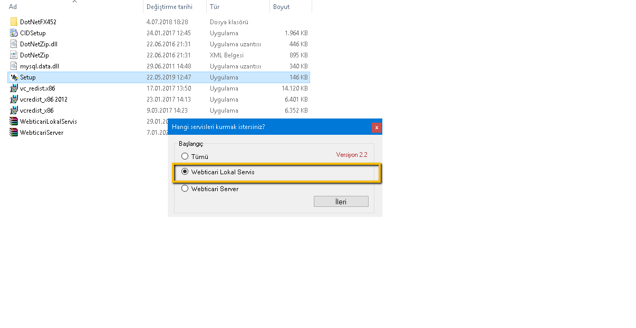Click the vcredist_x86 2012 installer icon
Screen dimensions: 636x328
tap(14, 100)
